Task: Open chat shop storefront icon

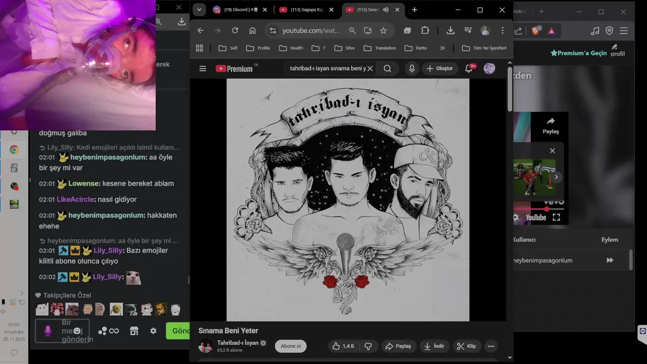Action: coord(134,331)
